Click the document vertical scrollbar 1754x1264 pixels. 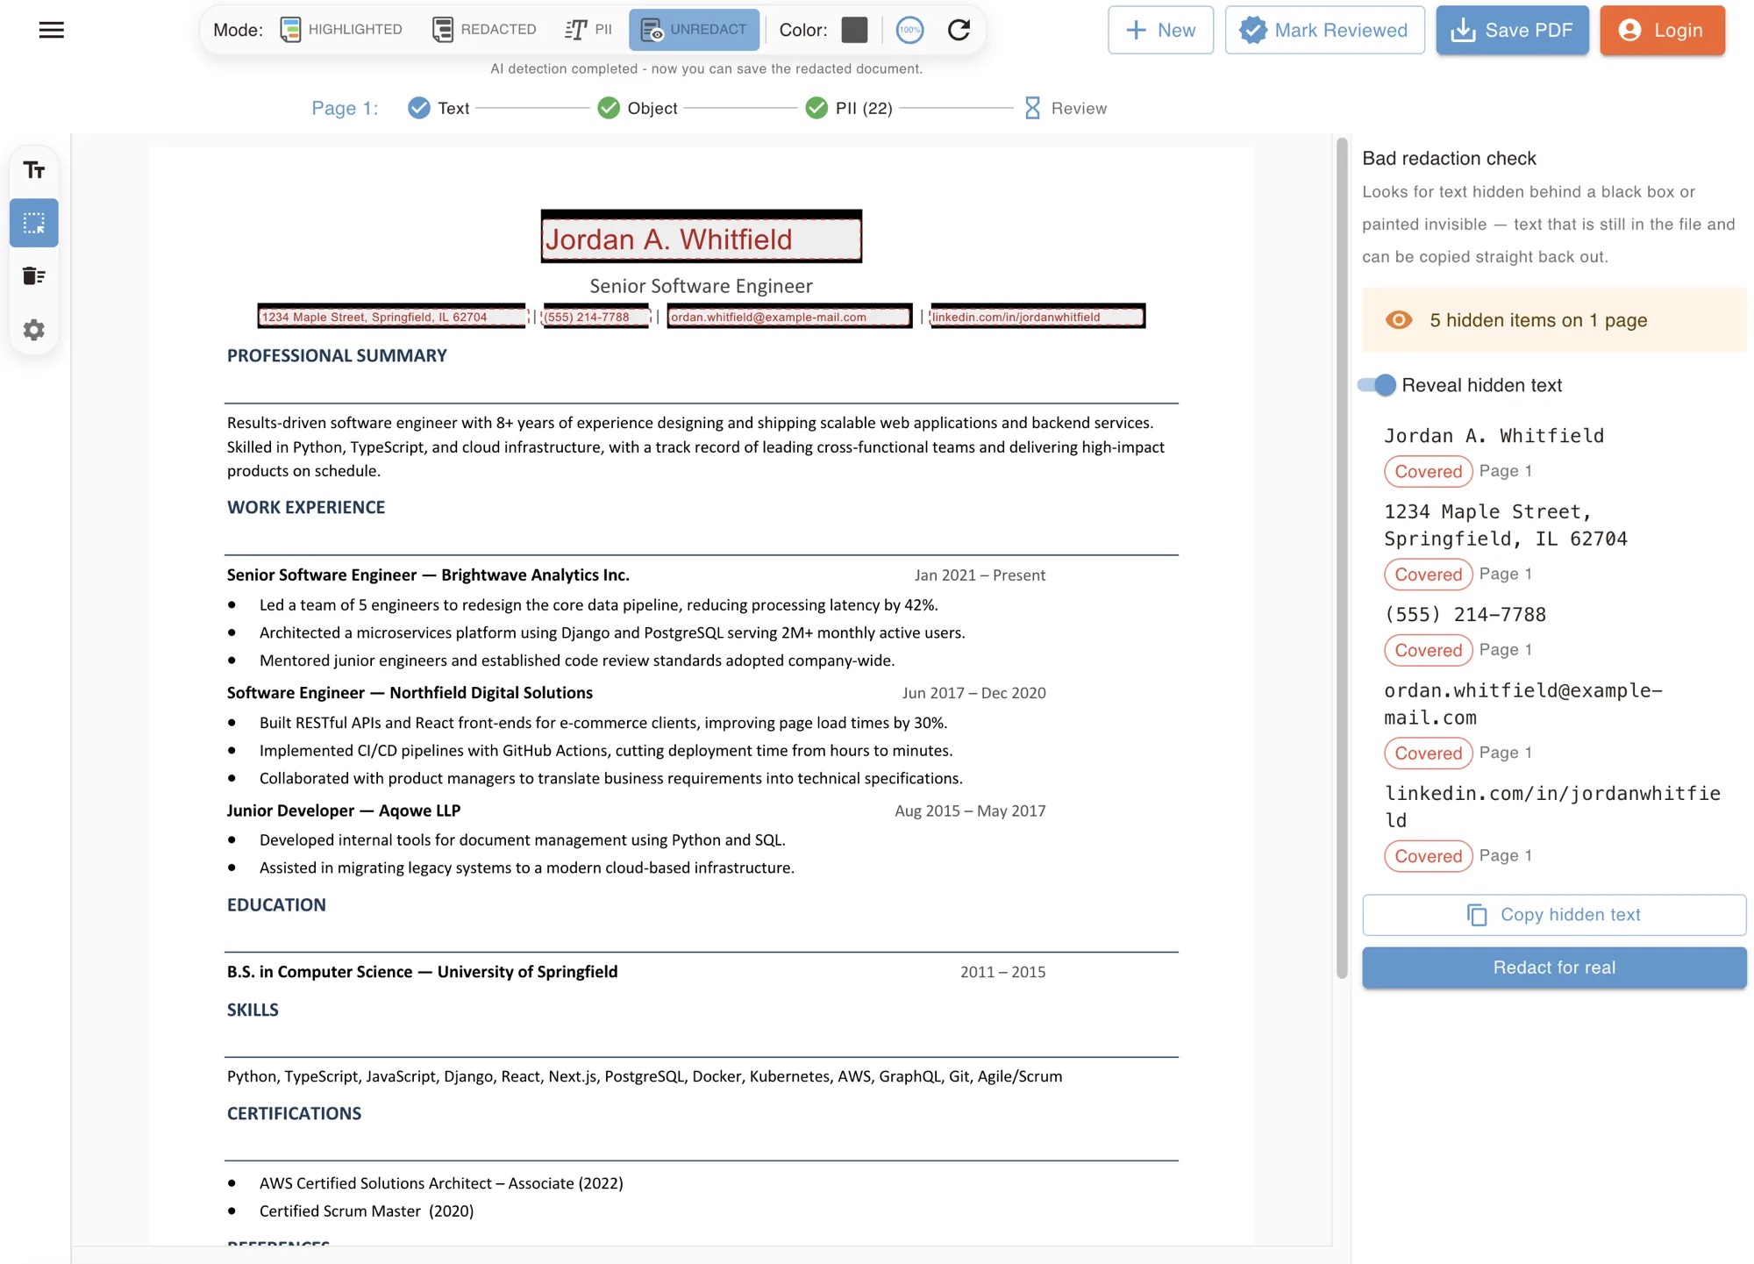[1341, 558]
